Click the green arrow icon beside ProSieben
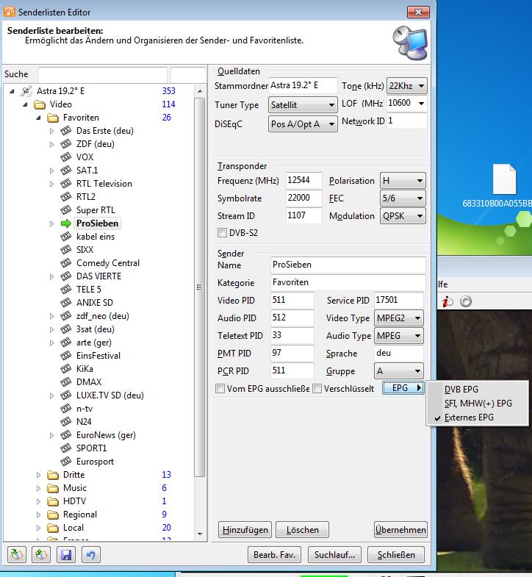532x577 pixels. (66, 223)
